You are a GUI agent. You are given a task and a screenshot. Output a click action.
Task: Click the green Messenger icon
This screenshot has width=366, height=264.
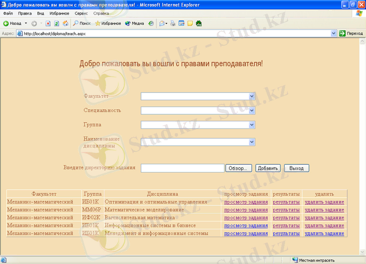(199, 23)
